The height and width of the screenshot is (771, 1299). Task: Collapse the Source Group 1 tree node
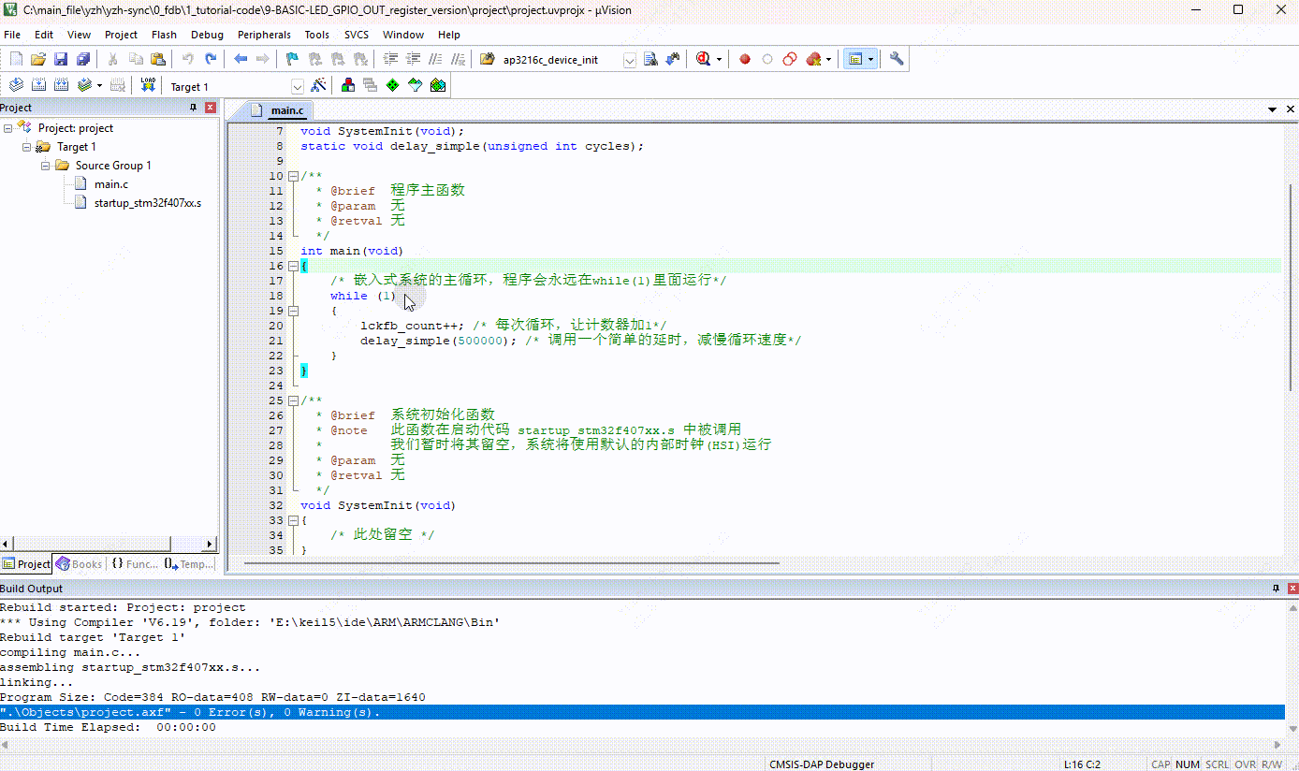(x=45, y=166)
